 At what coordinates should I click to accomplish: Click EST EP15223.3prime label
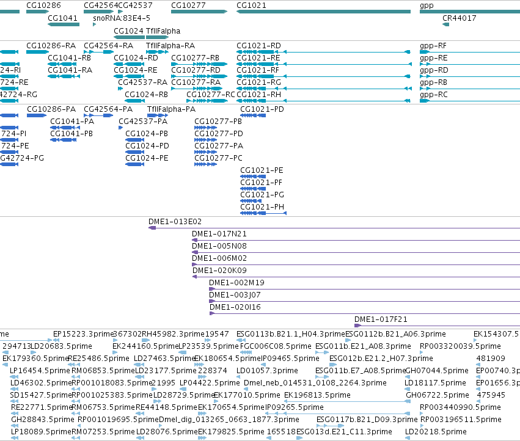[83, 334]
